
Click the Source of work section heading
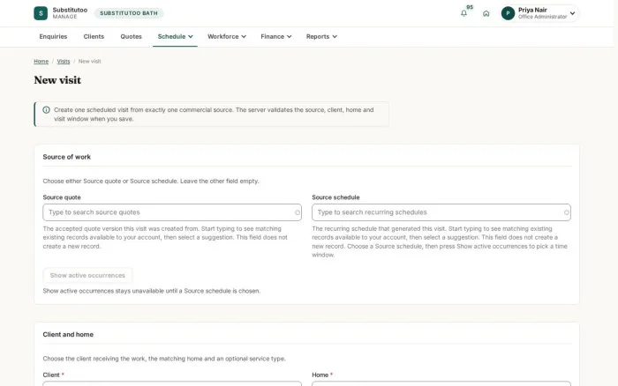tap(66, 157)
